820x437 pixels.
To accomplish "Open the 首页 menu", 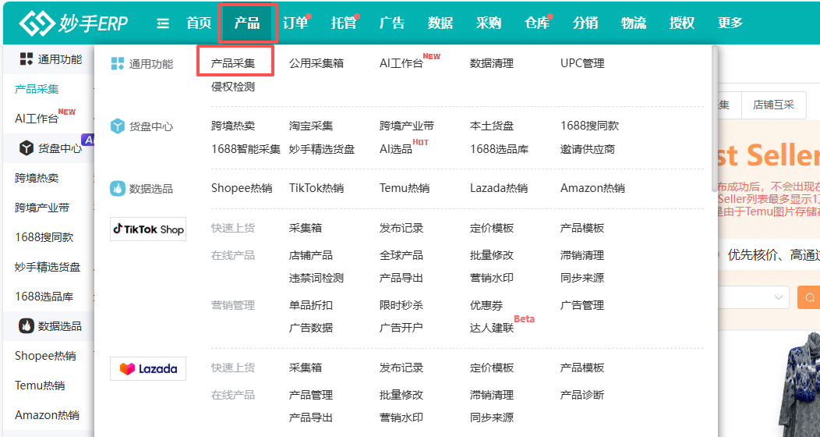I will tap(199, 23).
